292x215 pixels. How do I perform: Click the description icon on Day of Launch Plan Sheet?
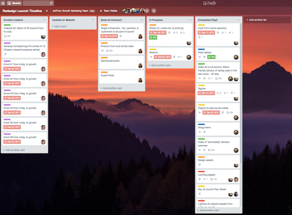[x=200, y=194]
